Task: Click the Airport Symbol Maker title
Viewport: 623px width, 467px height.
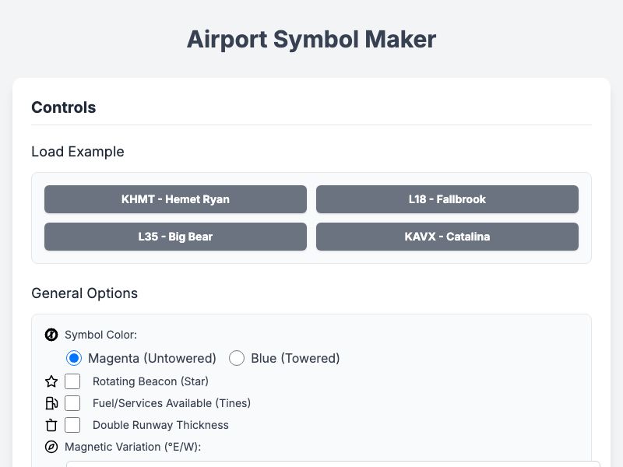Action: point(311,39)
